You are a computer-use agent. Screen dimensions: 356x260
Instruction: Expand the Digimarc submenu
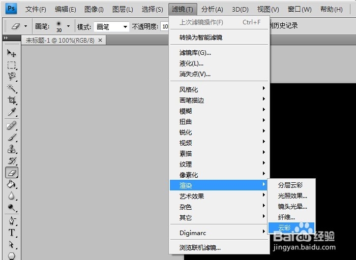(219, 233)
